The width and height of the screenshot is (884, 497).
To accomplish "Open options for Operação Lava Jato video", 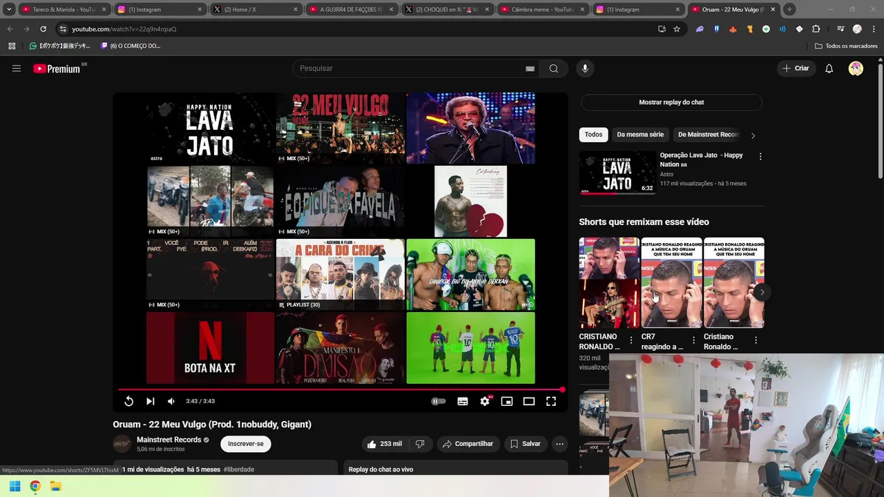I will tap(760, 157).
